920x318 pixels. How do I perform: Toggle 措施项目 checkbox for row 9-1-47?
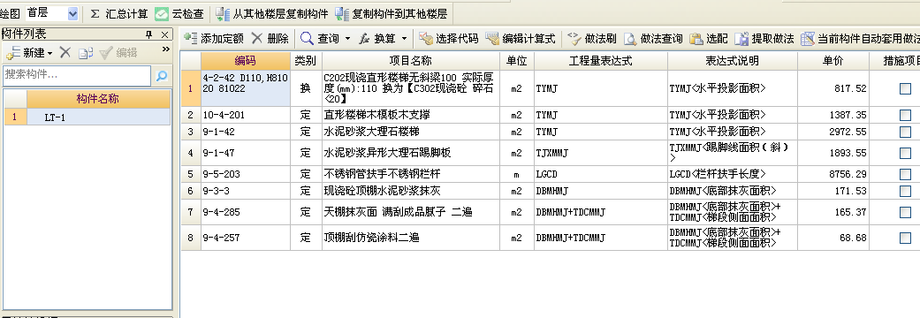[905, 153]
